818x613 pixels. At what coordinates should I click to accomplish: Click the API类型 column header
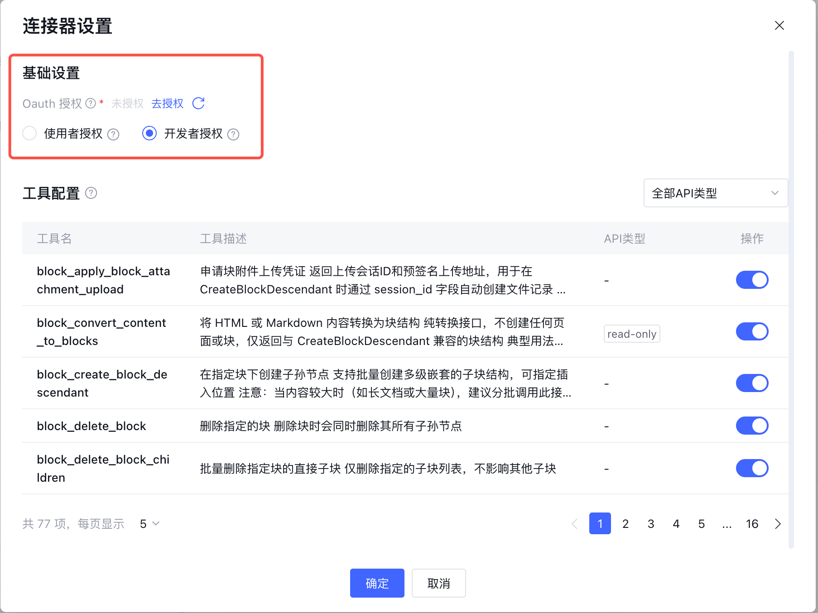[x=625, y=239]
